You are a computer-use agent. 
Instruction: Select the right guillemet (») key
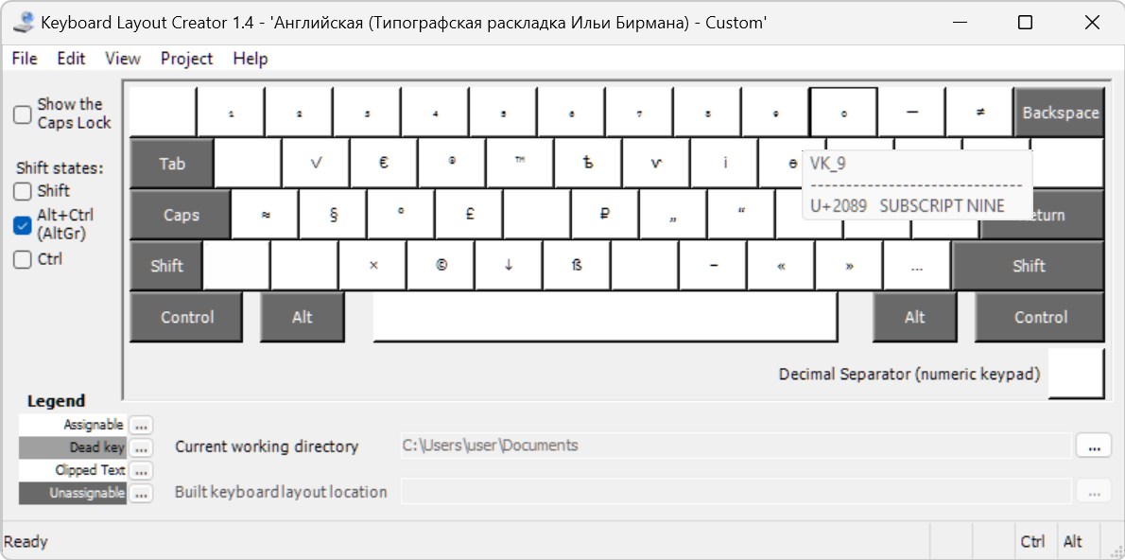click(850, 266)
